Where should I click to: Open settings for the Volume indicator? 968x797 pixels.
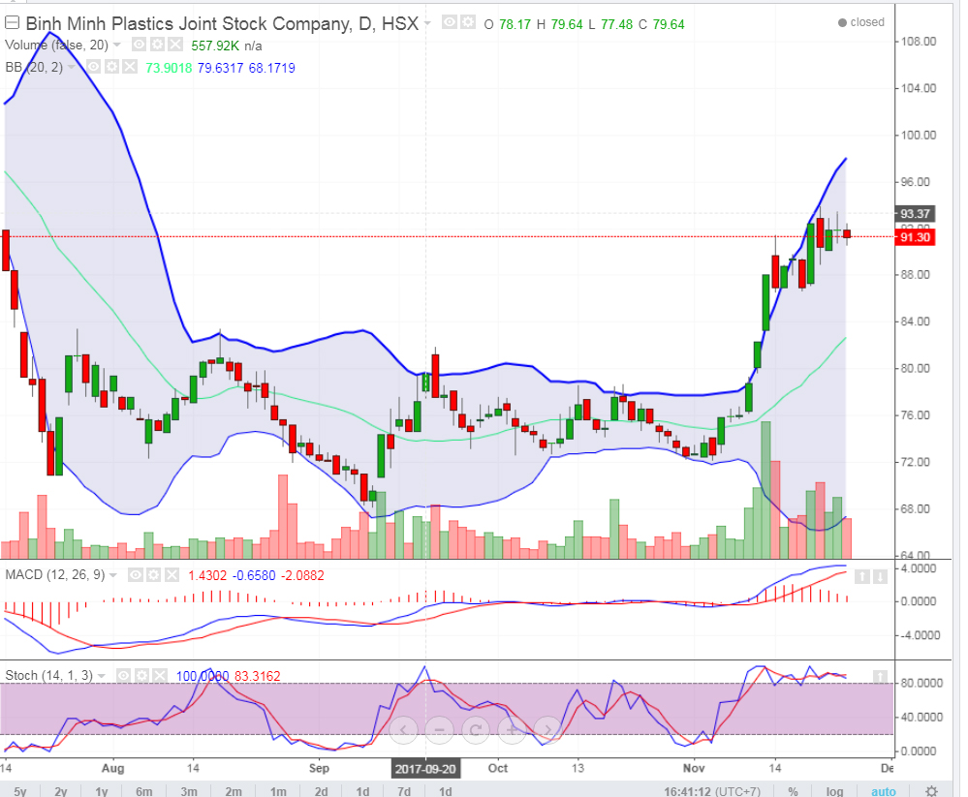tap(156, 45)
